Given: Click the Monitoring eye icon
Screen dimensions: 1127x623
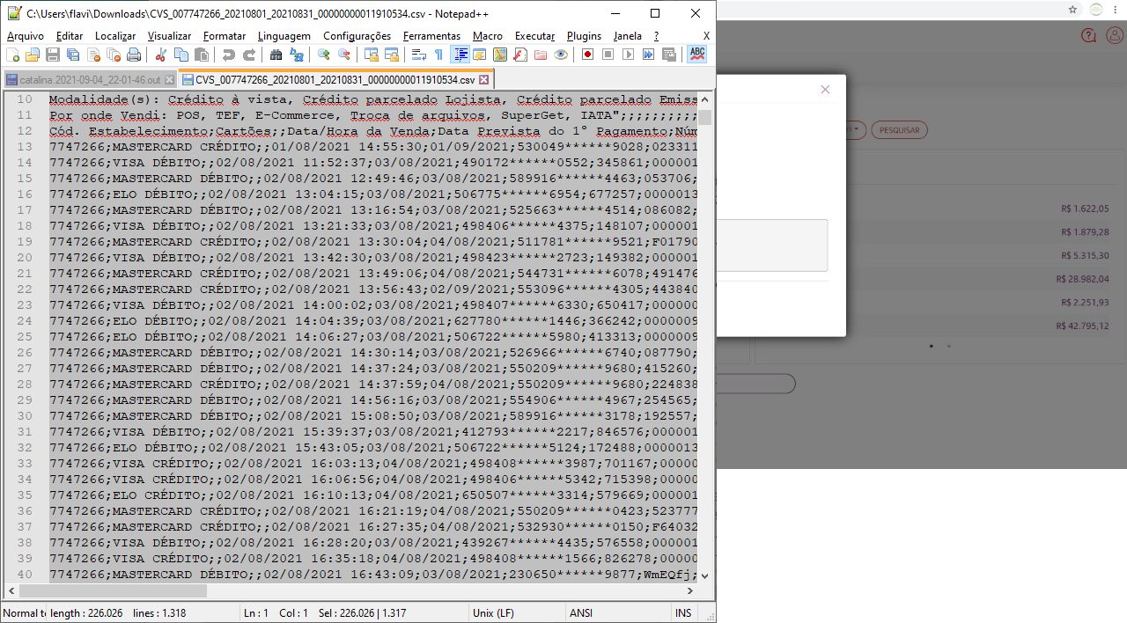Looking at the screenshot, I should [x=561, y=55].
